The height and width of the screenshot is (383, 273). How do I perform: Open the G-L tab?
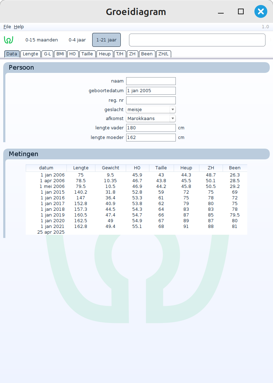click(x=48, y=54)
